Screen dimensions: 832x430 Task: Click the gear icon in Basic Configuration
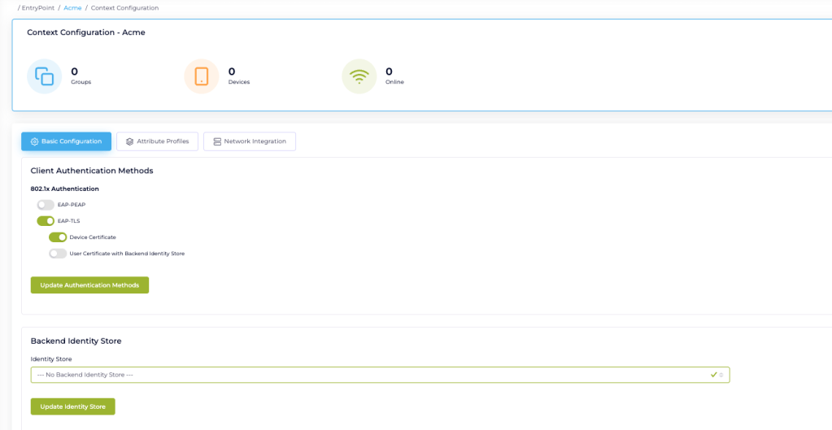pyautogui.click(x=34, y=141)
